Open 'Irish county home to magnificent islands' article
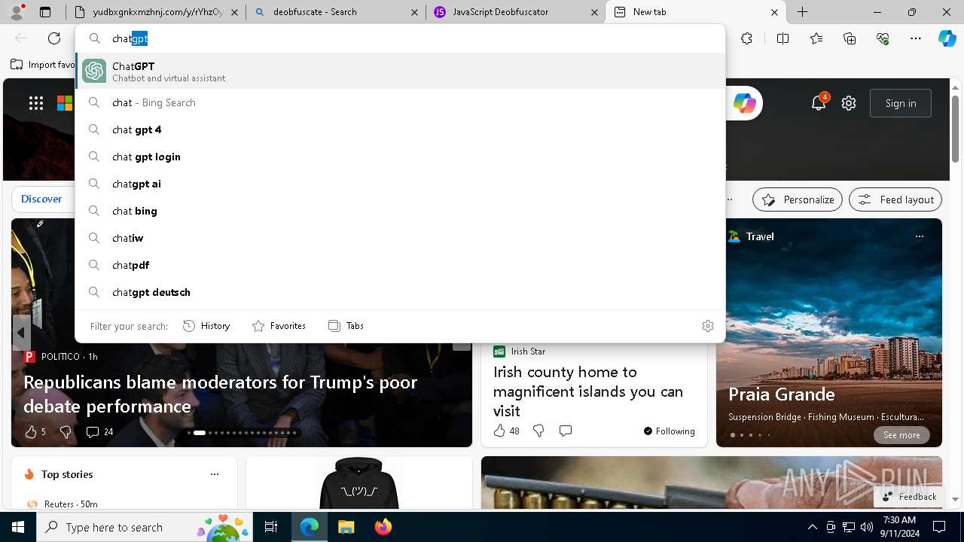The image size is (964, 542). (x=588, y=391)
